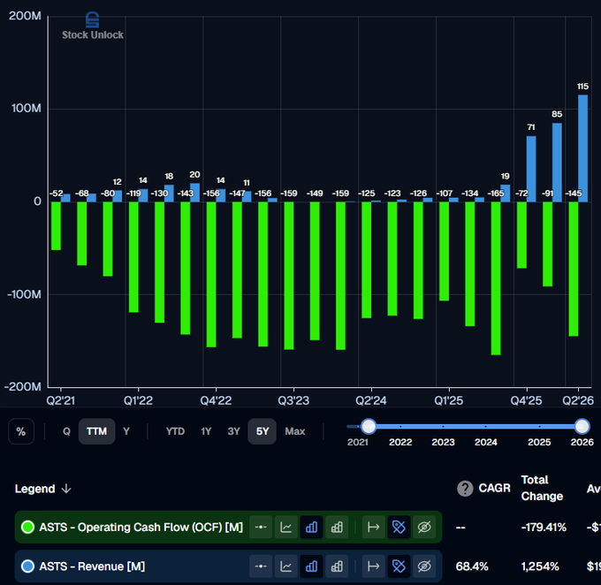601x585 pixels.
Task: Click the 20 revenue bar
Action: point(194,193)
